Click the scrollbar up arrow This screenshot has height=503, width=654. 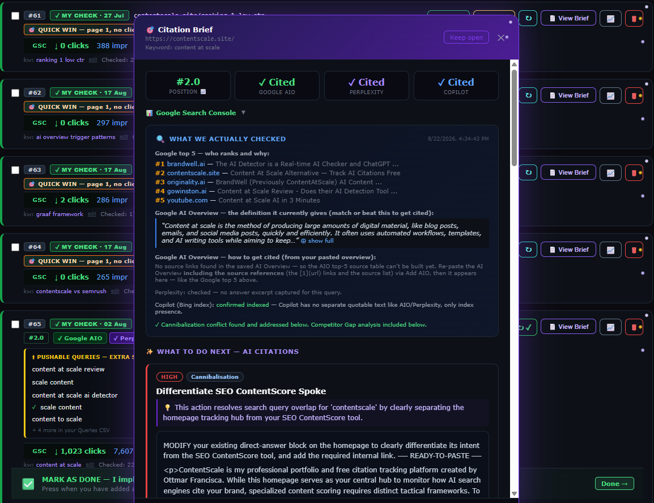pos(514,64)
